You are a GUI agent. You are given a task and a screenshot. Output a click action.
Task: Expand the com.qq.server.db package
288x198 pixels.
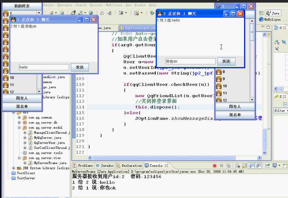tap(19, 122)
